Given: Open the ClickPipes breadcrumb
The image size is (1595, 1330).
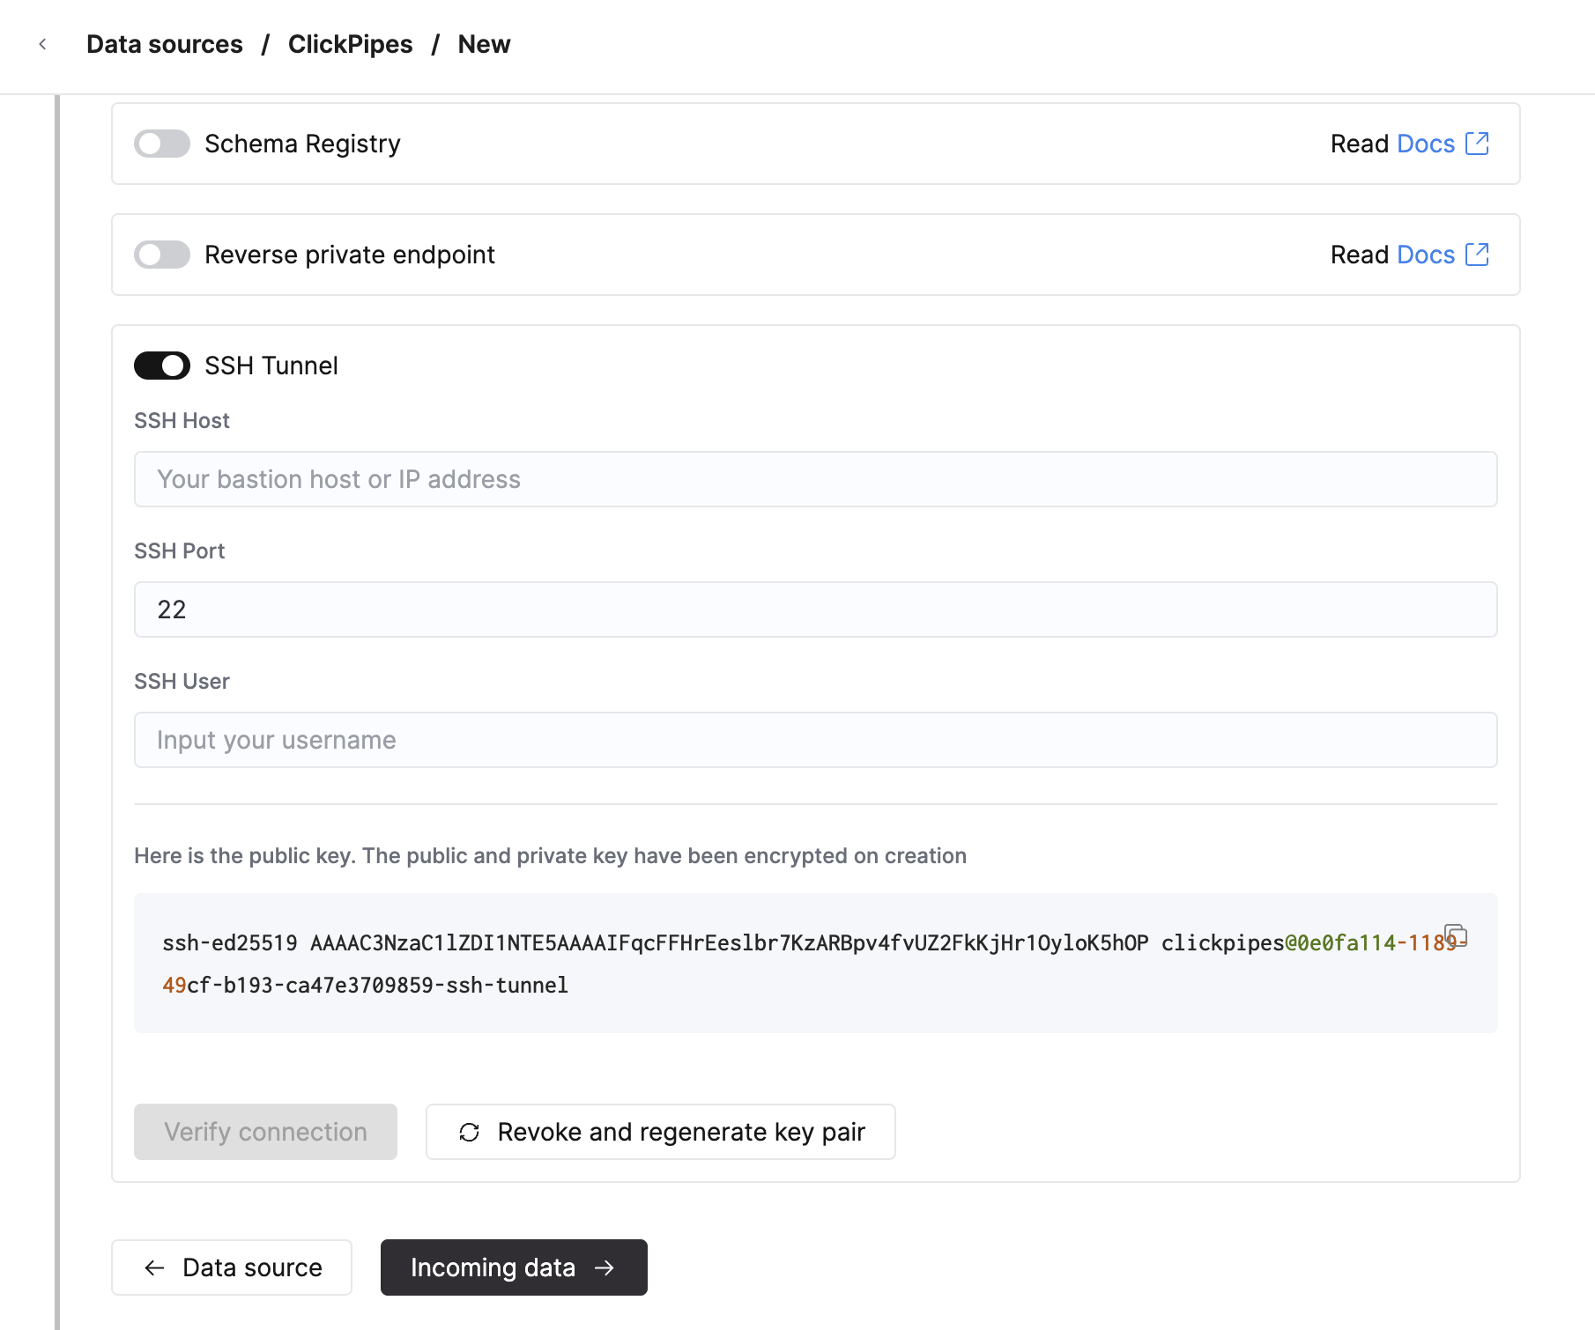Looking at the screenshot, I should [351, 43].
